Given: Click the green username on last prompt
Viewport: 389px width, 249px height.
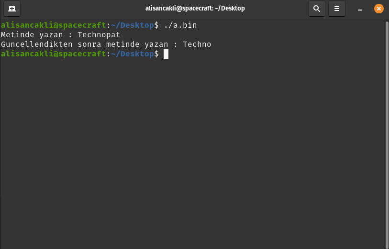Looking at the screenshot, I should 53,54.
